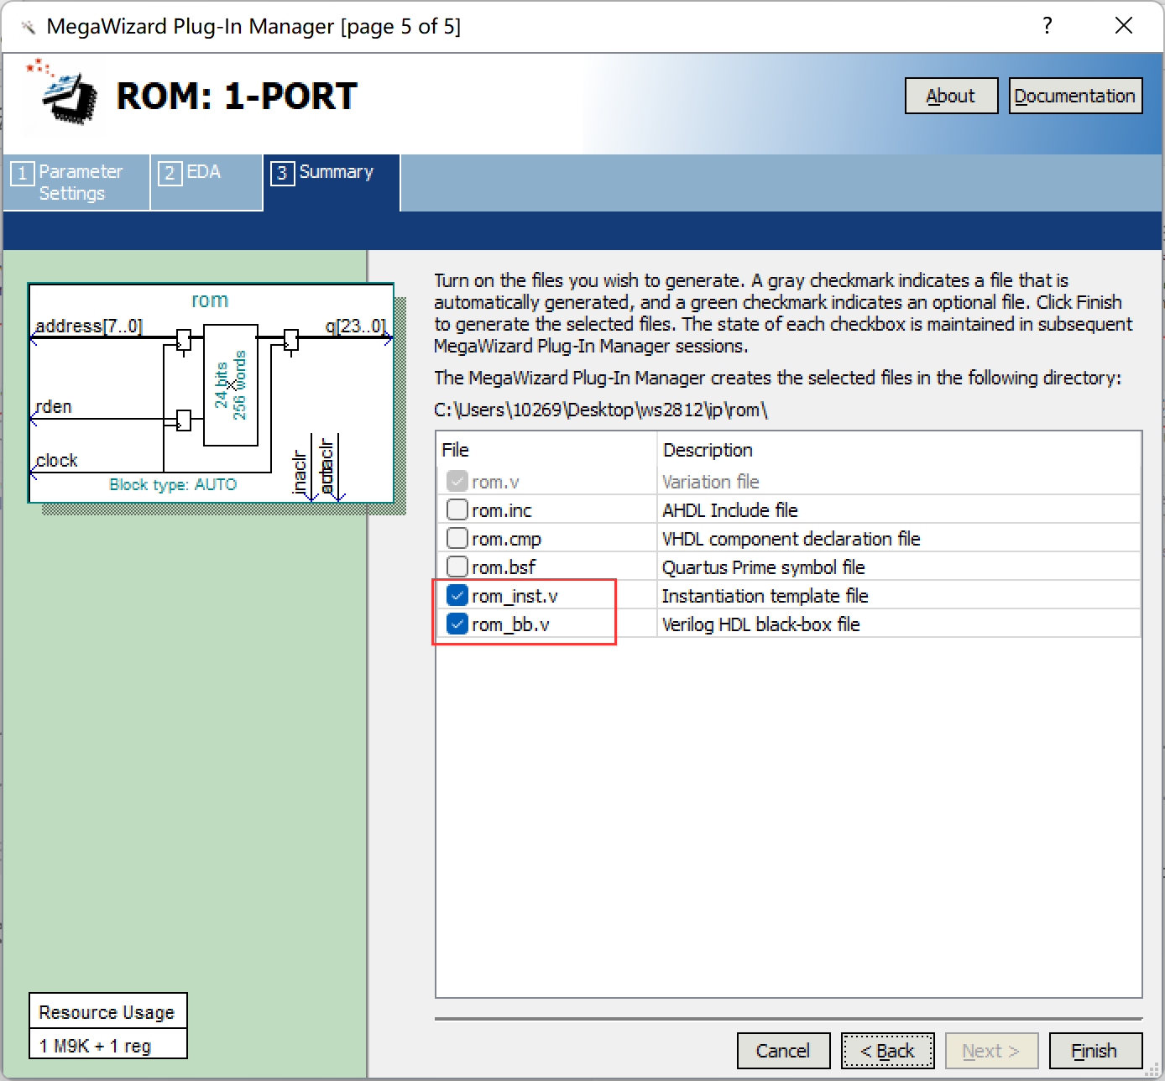Image resolution: width=1165 pixels, height=1081 pixels.
Task: Click the File column header
Action: 546,450
